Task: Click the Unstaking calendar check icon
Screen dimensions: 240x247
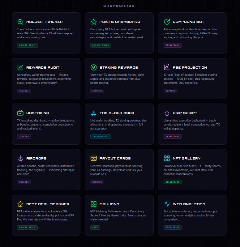Action: pos(20,113)
